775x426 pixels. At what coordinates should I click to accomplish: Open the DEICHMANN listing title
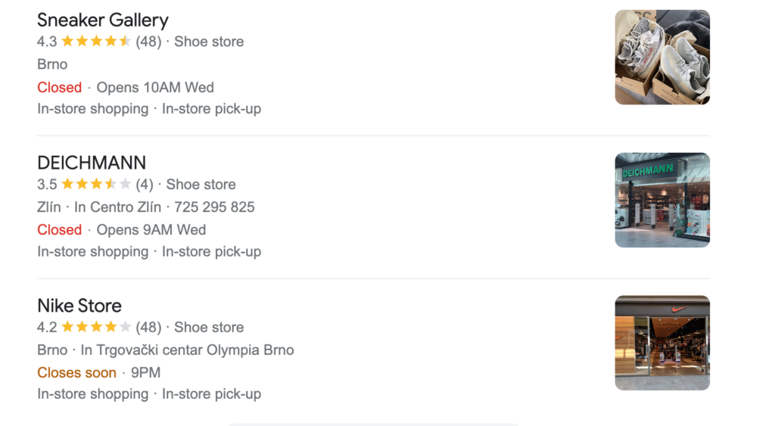tap(92, 163)
